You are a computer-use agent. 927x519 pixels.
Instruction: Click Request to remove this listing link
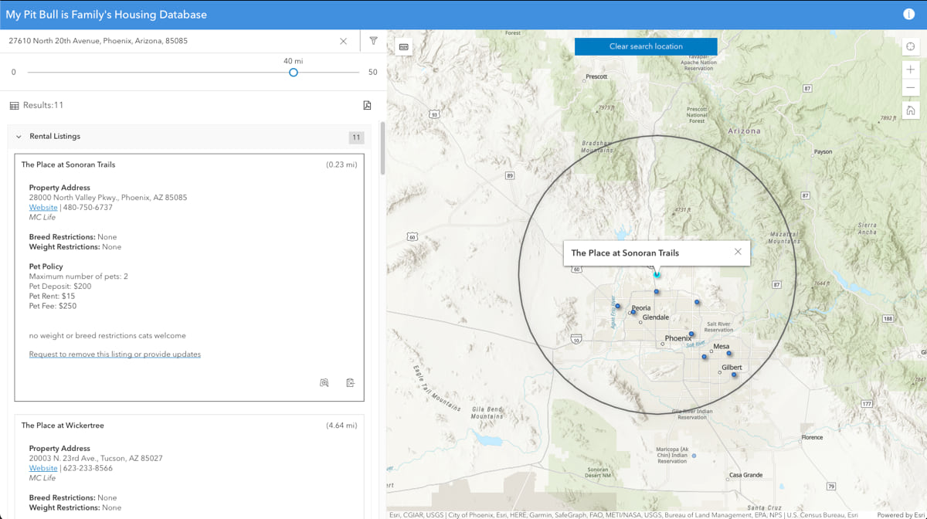[x=115, y=354]
